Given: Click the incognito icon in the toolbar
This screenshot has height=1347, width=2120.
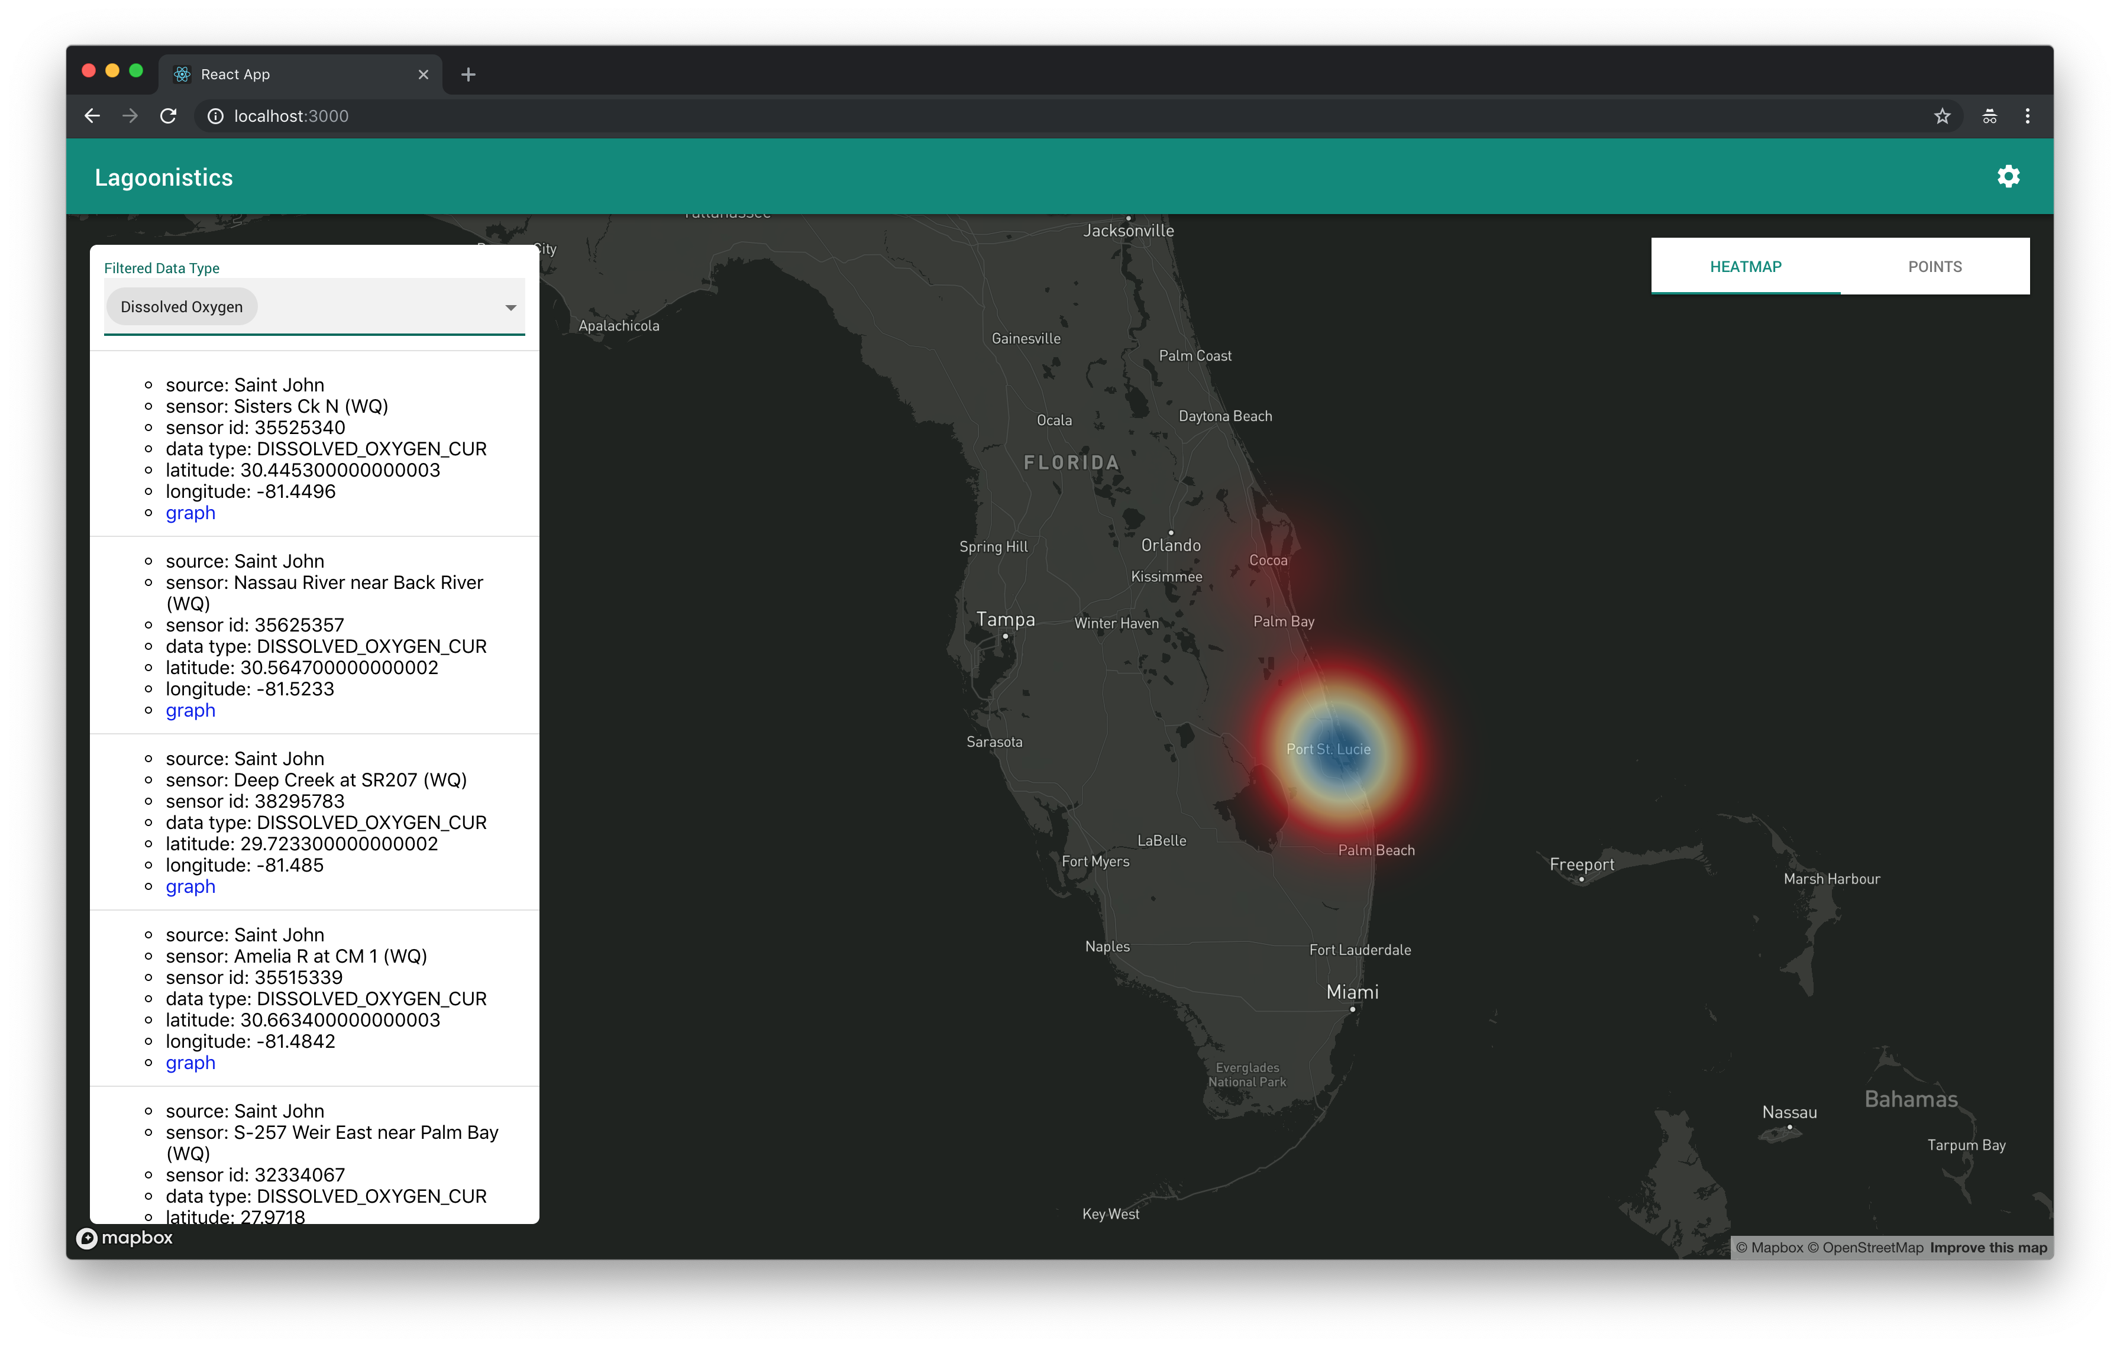Looking at the screenshot, I should coord(1989,116).
